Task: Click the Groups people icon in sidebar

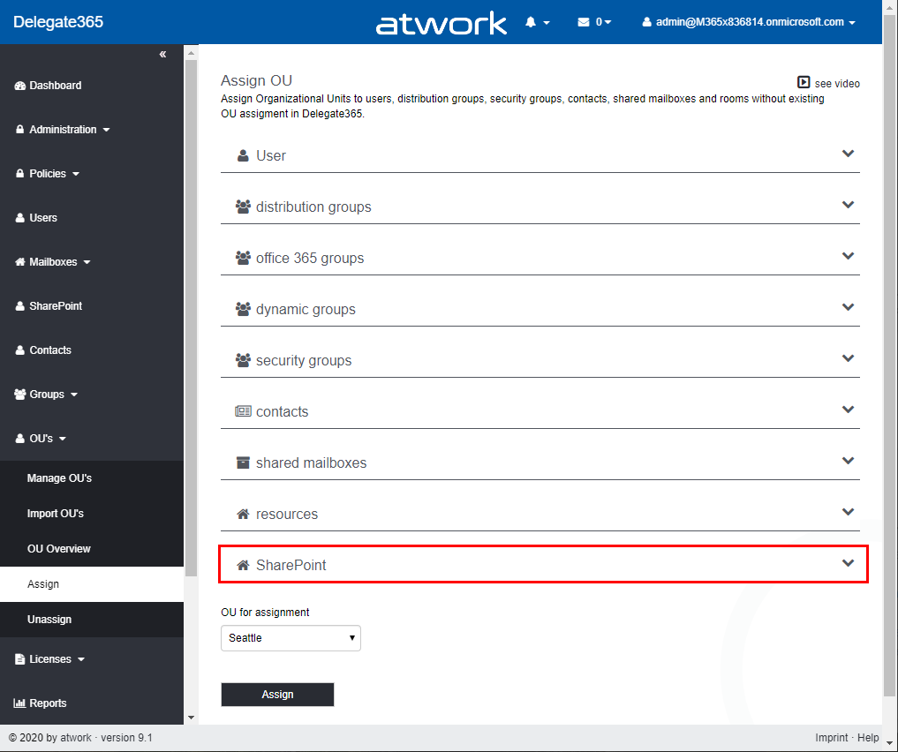Action: coord(20,395)
